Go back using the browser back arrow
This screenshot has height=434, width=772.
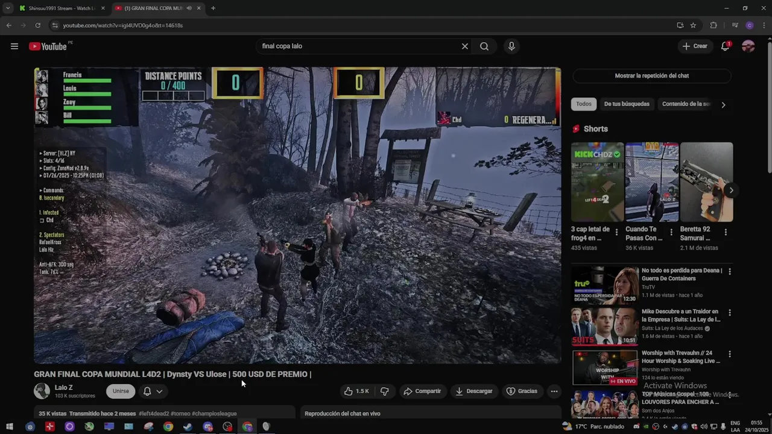click(8, 25)
